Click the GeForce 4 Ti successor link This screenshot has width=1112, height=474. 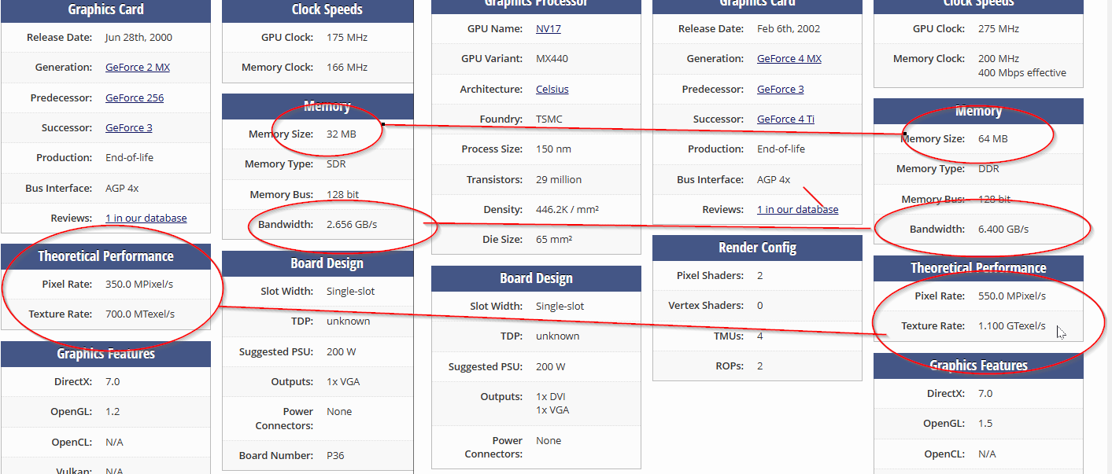785,119
